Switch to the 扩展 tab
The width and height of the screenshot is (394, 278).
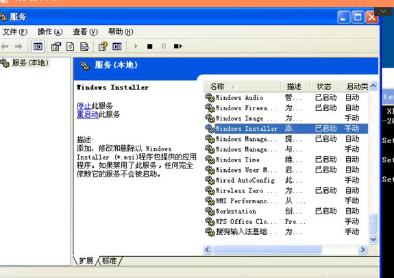(86, 261)
